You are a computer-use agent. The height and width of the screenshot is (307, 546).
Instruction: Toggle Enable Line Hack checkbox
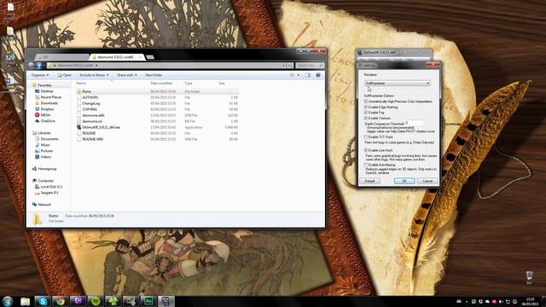366,150
